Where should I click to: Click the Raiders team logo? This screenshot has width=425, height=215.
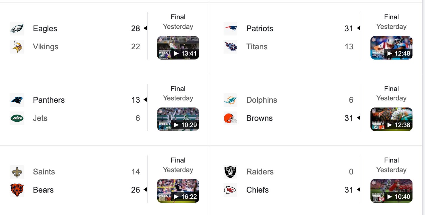click(x=230, y=172)
